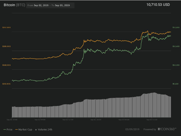Click the $180.00 B market cap label
This screenshot has width=181, height=136.
tap(6, 46)
